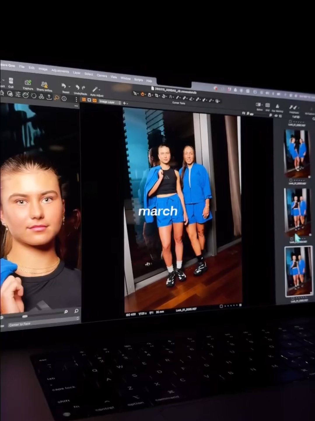Click the Auto Adjust wand icon
315x421 pixels.
pyautogui.click(x=95, y=89)
